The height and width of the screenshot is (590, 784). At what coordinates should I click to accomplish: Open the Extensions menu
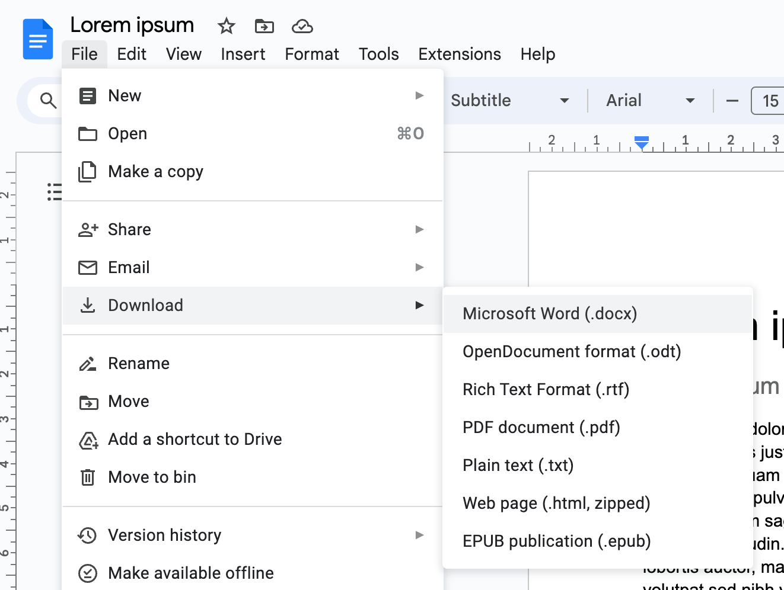tap(460, 54)
